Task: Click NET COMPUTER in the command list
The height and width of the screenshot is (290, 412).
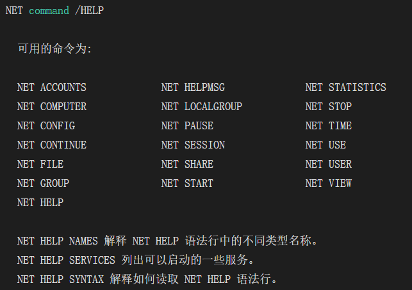Action: point(51,106)
